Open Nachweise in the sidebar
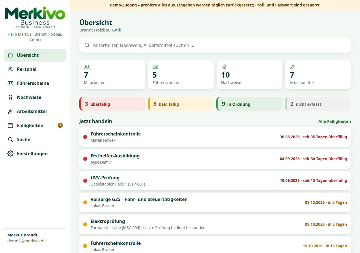 [x=35, y=97]
